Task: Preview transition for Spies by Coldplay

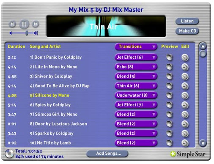Action: tap(169, 105)
